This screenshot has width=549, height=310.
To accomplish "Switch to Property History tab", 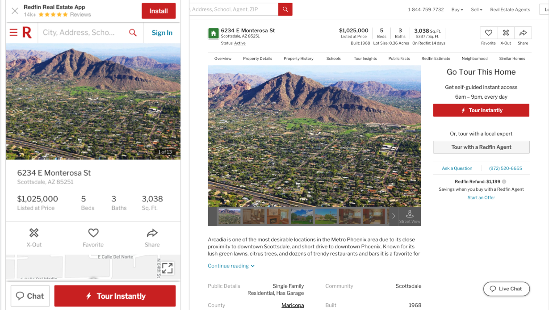I will (x=298, y=59).
